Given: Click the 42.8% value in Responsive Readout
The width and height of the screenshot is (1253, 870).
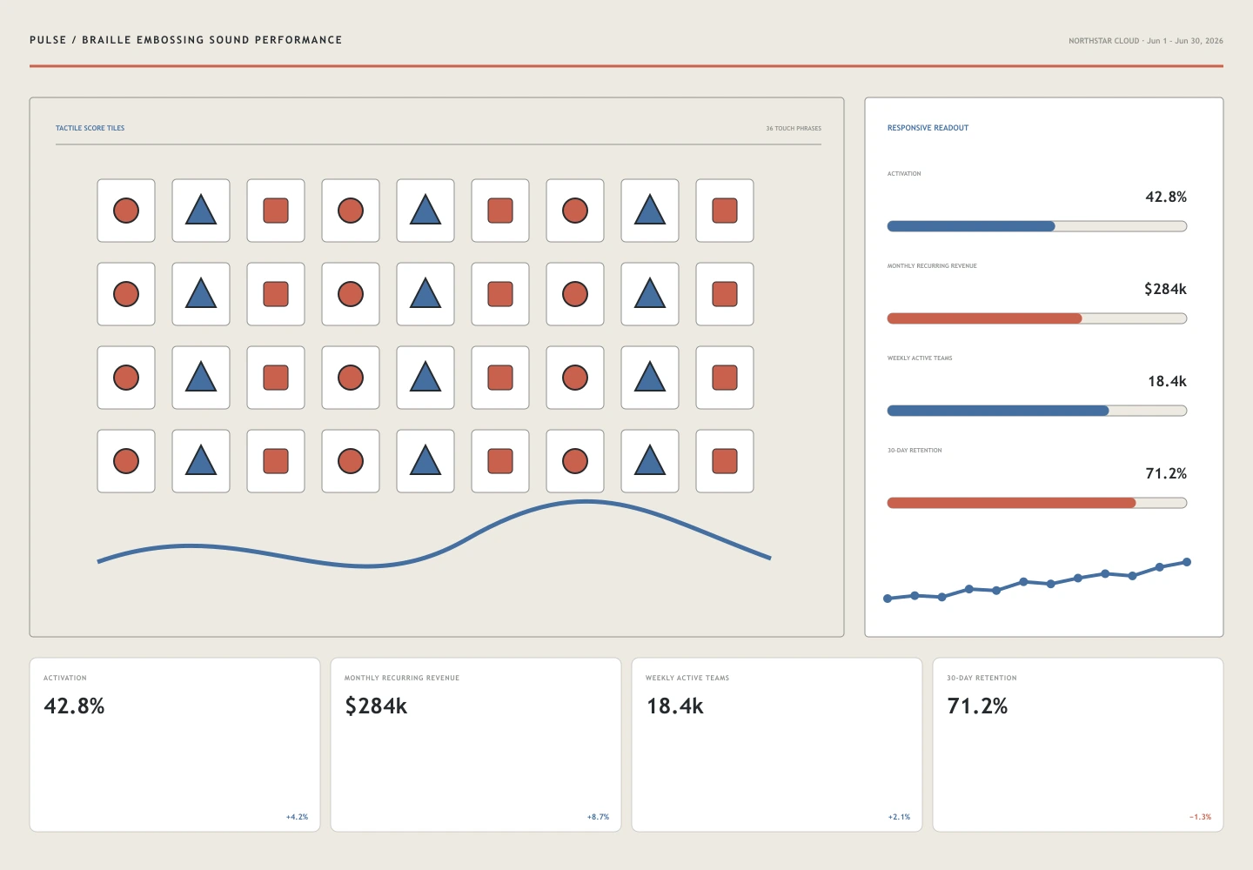Looking at the screenshot, I should (x=1166, y=197).
